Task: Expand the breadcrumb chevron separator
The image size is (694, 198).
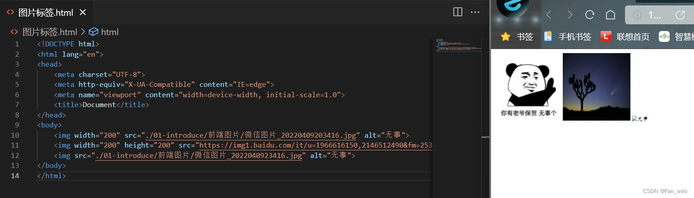Action: 83,32
